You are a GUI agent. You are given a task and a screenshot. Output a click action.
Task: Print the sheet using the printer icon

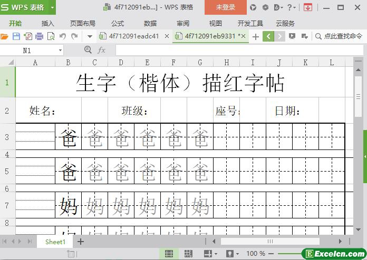[40, 36]
